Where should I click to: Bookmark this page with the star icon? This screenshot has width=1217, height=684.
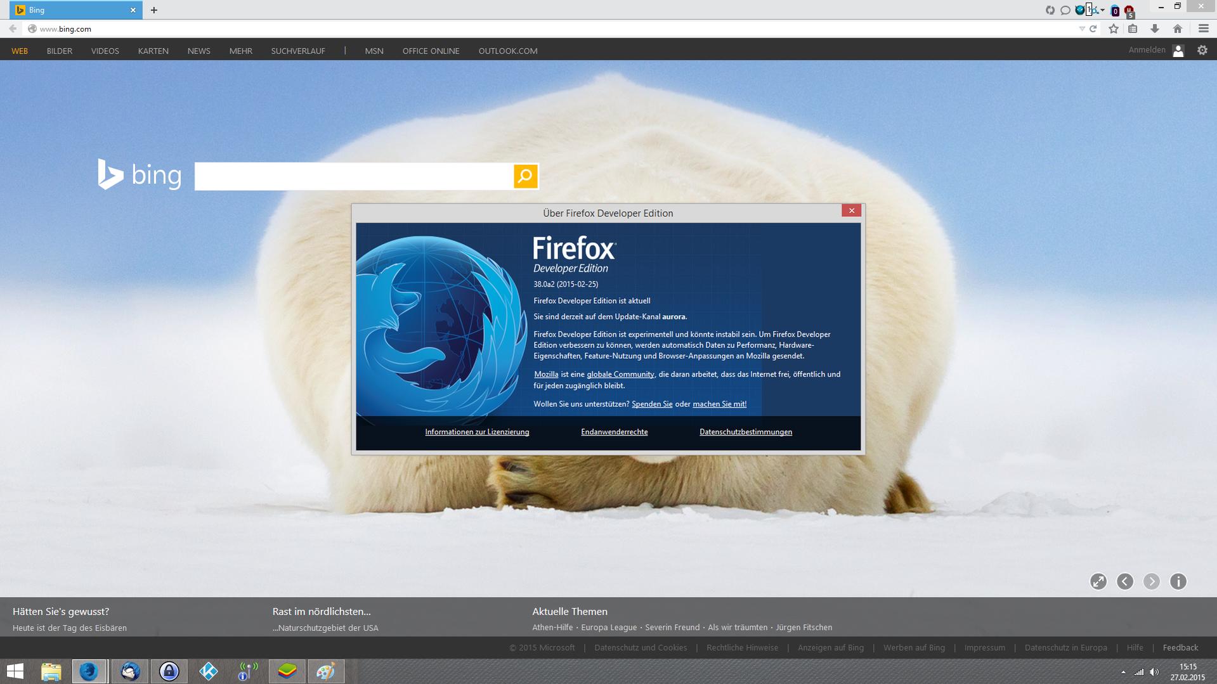click(1113, 29)
